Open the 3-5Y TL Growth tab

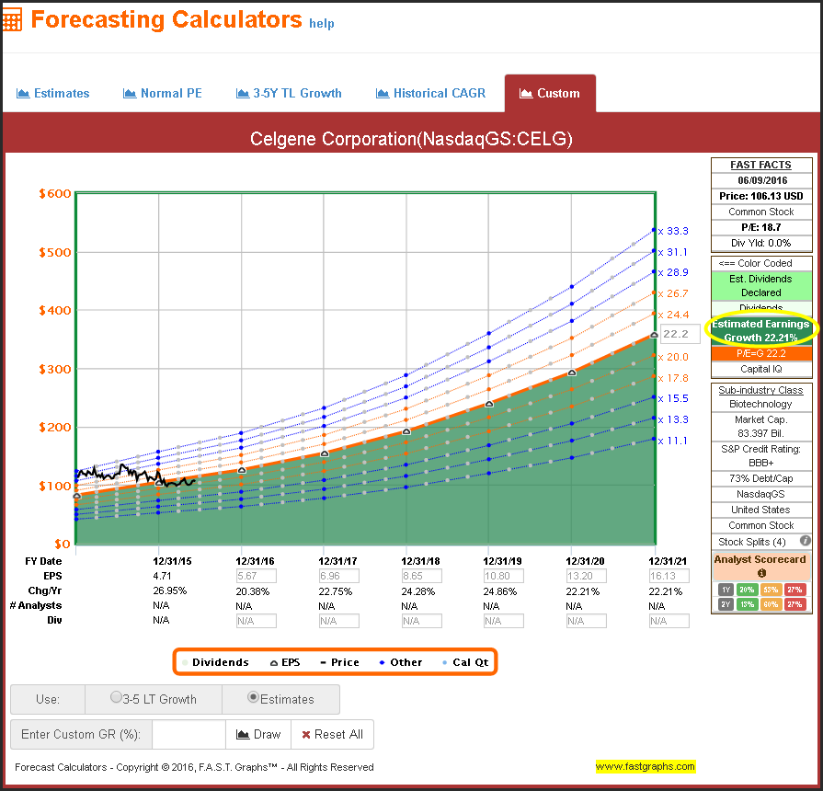[x=289, y=93]
